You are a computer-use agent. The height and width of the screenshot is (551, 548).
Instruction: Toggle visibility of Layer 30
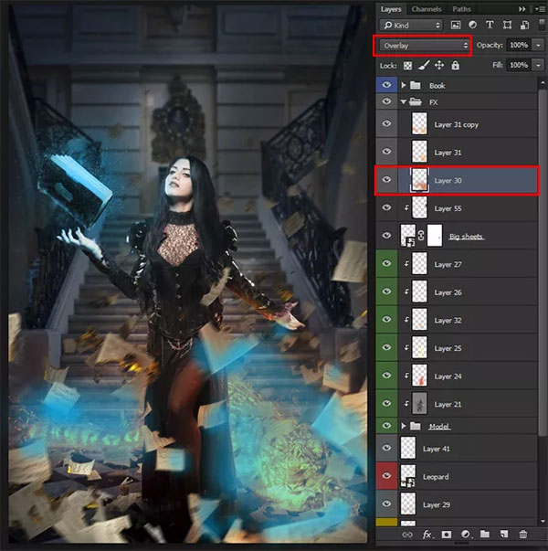[386, 180]
